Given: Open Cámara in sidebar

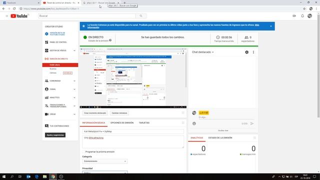Looking at the screenshot, I should pyautogui.click(x=53, y=73).
